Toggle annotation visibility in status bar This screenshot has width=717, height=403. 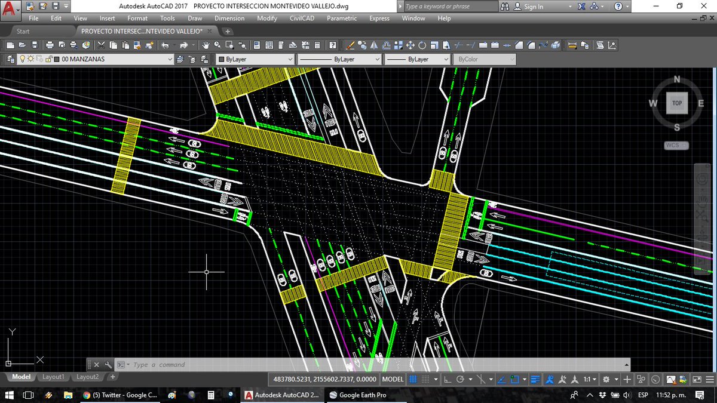point(549,379)
